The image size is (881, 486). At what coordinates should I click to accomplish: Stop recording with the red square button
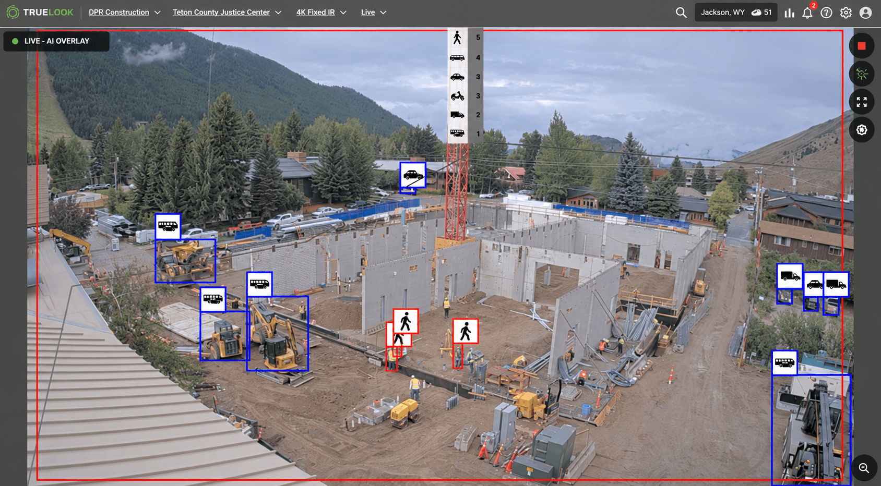(862, 46)
